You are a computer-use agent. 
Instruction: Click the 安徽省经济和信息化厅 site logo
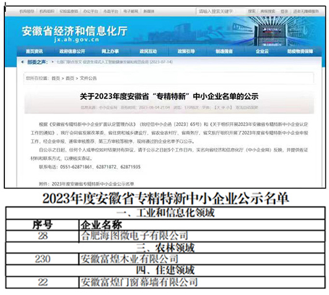74,33
